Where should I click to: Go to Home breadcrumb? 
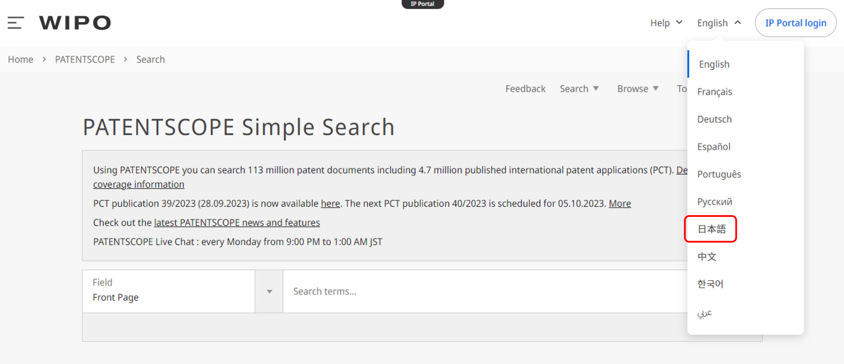pos(21,59)
